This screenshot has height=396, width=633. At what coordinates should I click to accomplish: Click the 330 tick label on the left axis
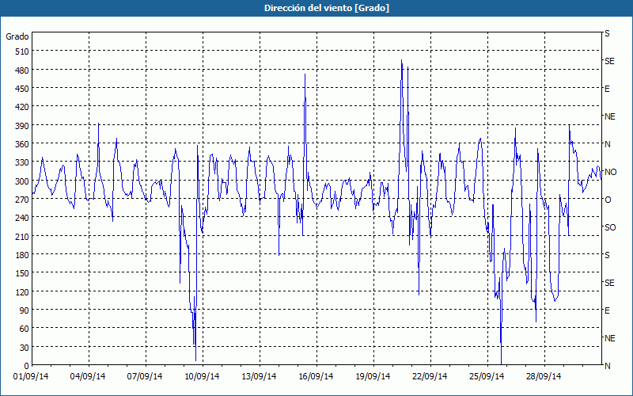click(22, 162)
